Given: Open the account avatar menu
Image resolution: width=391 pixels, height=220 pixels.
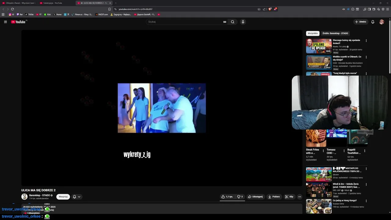Looking at the screenshot, I should pos(382,22).
